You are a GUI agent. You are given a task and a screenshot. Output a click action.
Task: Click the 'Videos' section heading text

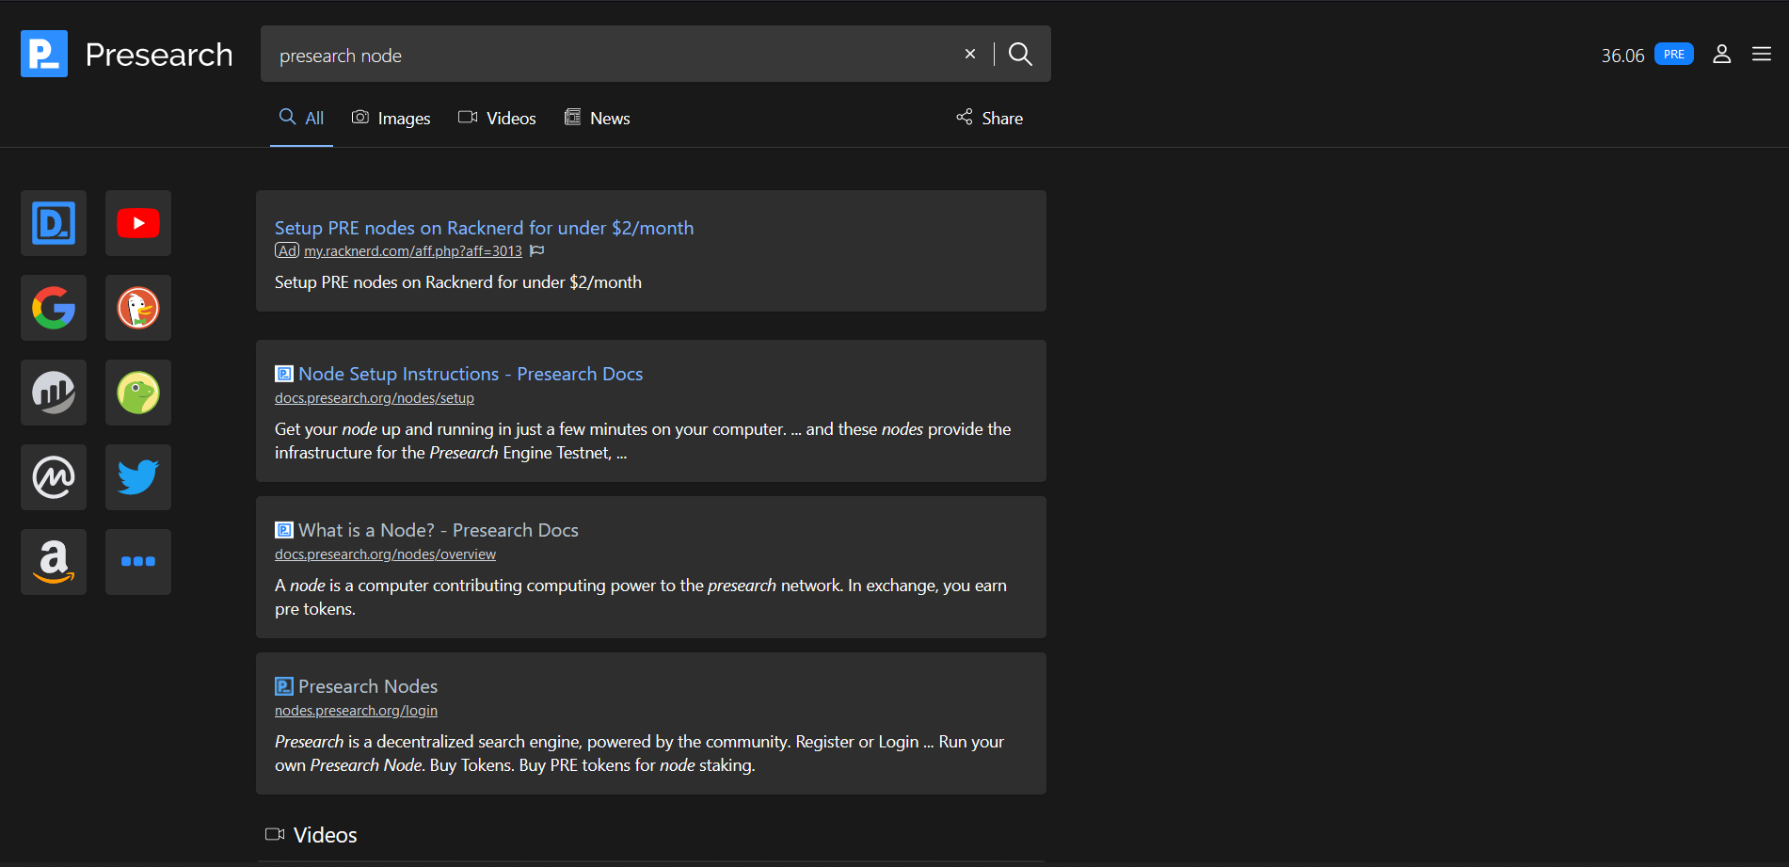326,835
